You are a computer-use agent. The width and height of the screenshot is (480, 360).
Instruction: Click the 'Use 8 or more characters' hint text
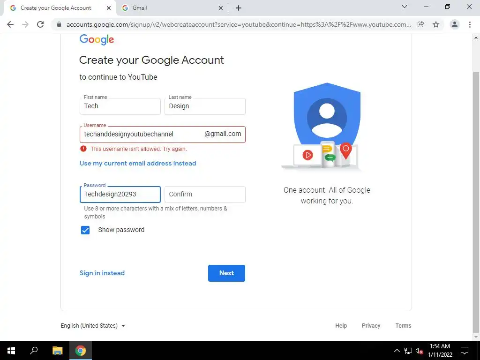click(x=156, y=212)
